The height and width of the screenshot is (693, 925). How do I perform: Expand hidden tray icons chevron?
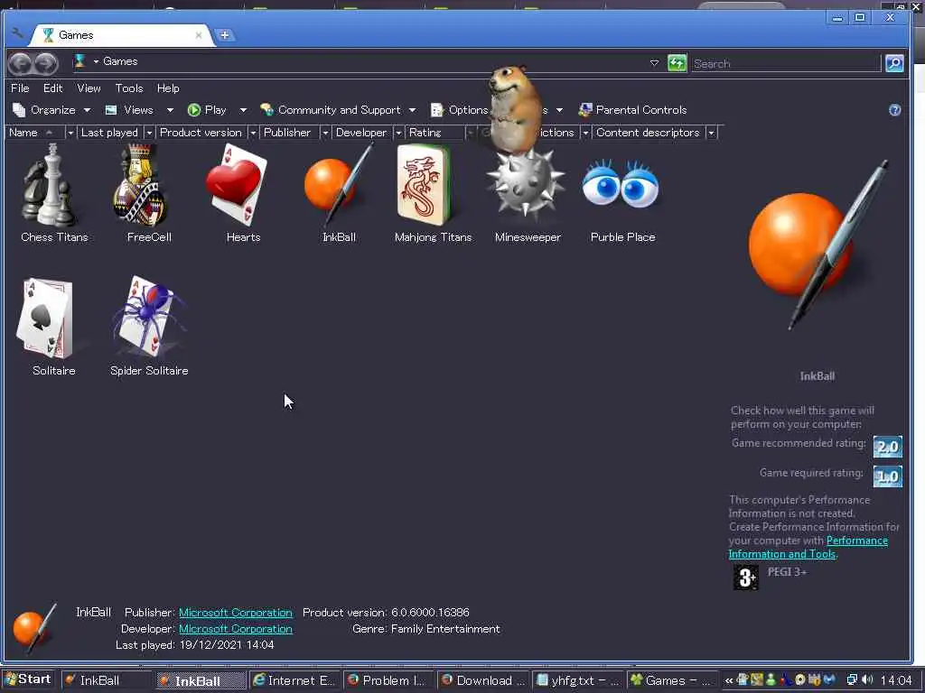coord(729,680)
